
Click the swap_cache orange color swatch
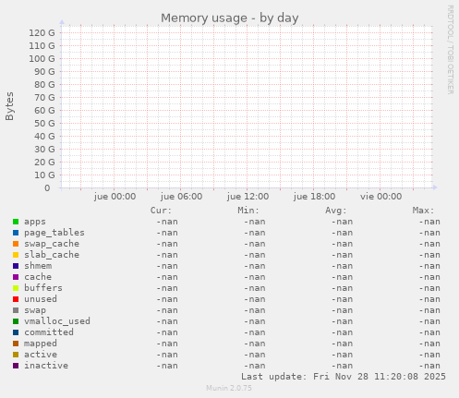[x=16, y=244]
